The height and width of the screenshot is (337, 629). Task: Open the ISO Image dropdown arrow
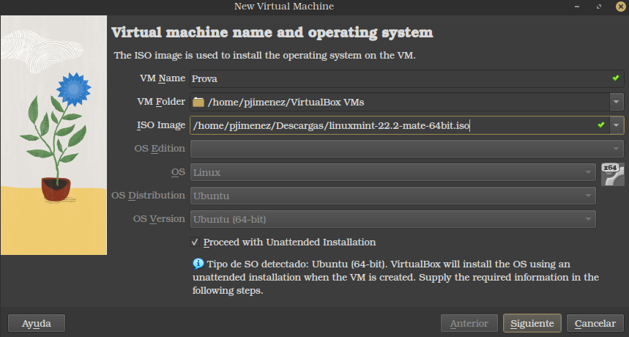616,125
